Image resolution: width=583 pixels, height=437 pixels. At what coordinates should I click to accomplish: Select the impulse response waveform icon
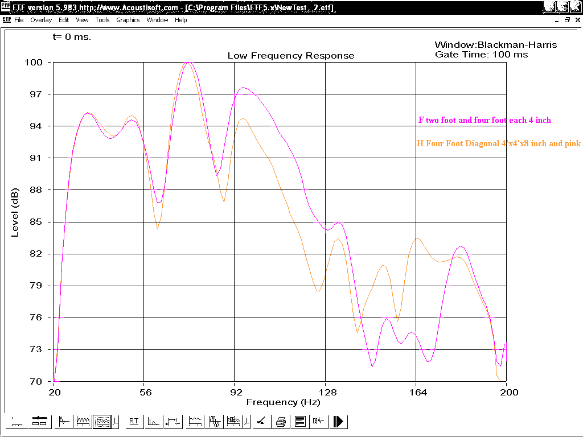[x=64, y=422]
